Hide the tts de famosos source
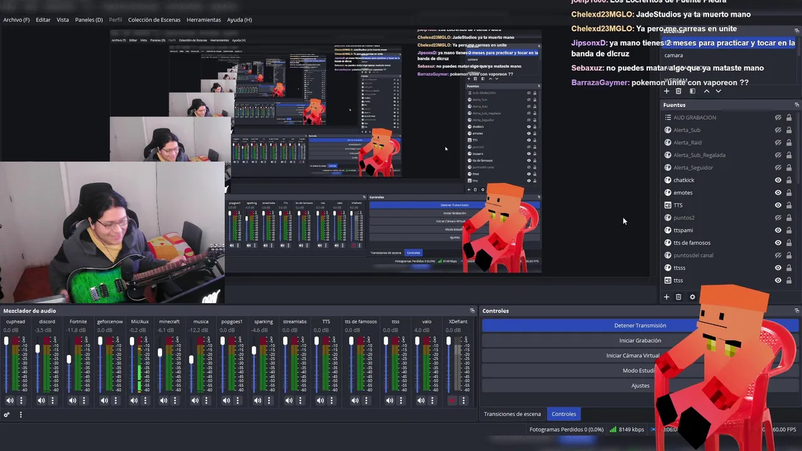 (778, 242)
